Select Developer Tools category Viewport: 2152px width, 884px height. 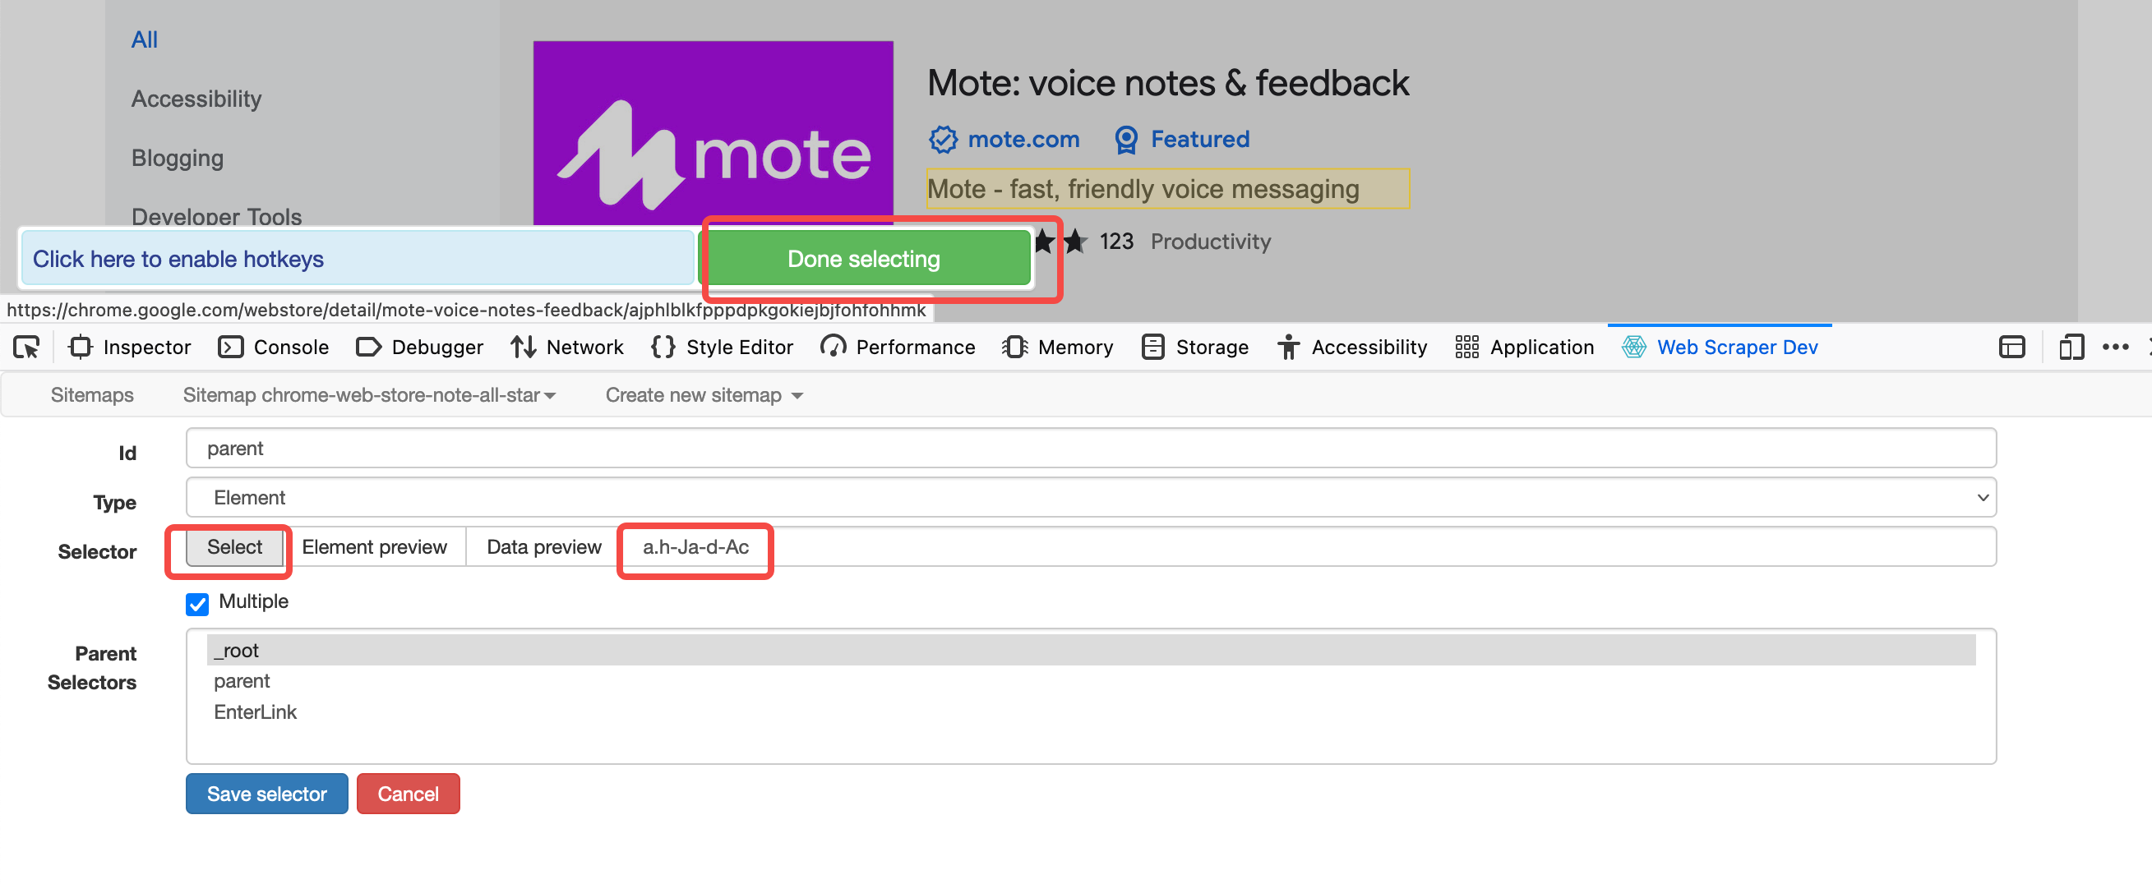[x=216, y=216]
